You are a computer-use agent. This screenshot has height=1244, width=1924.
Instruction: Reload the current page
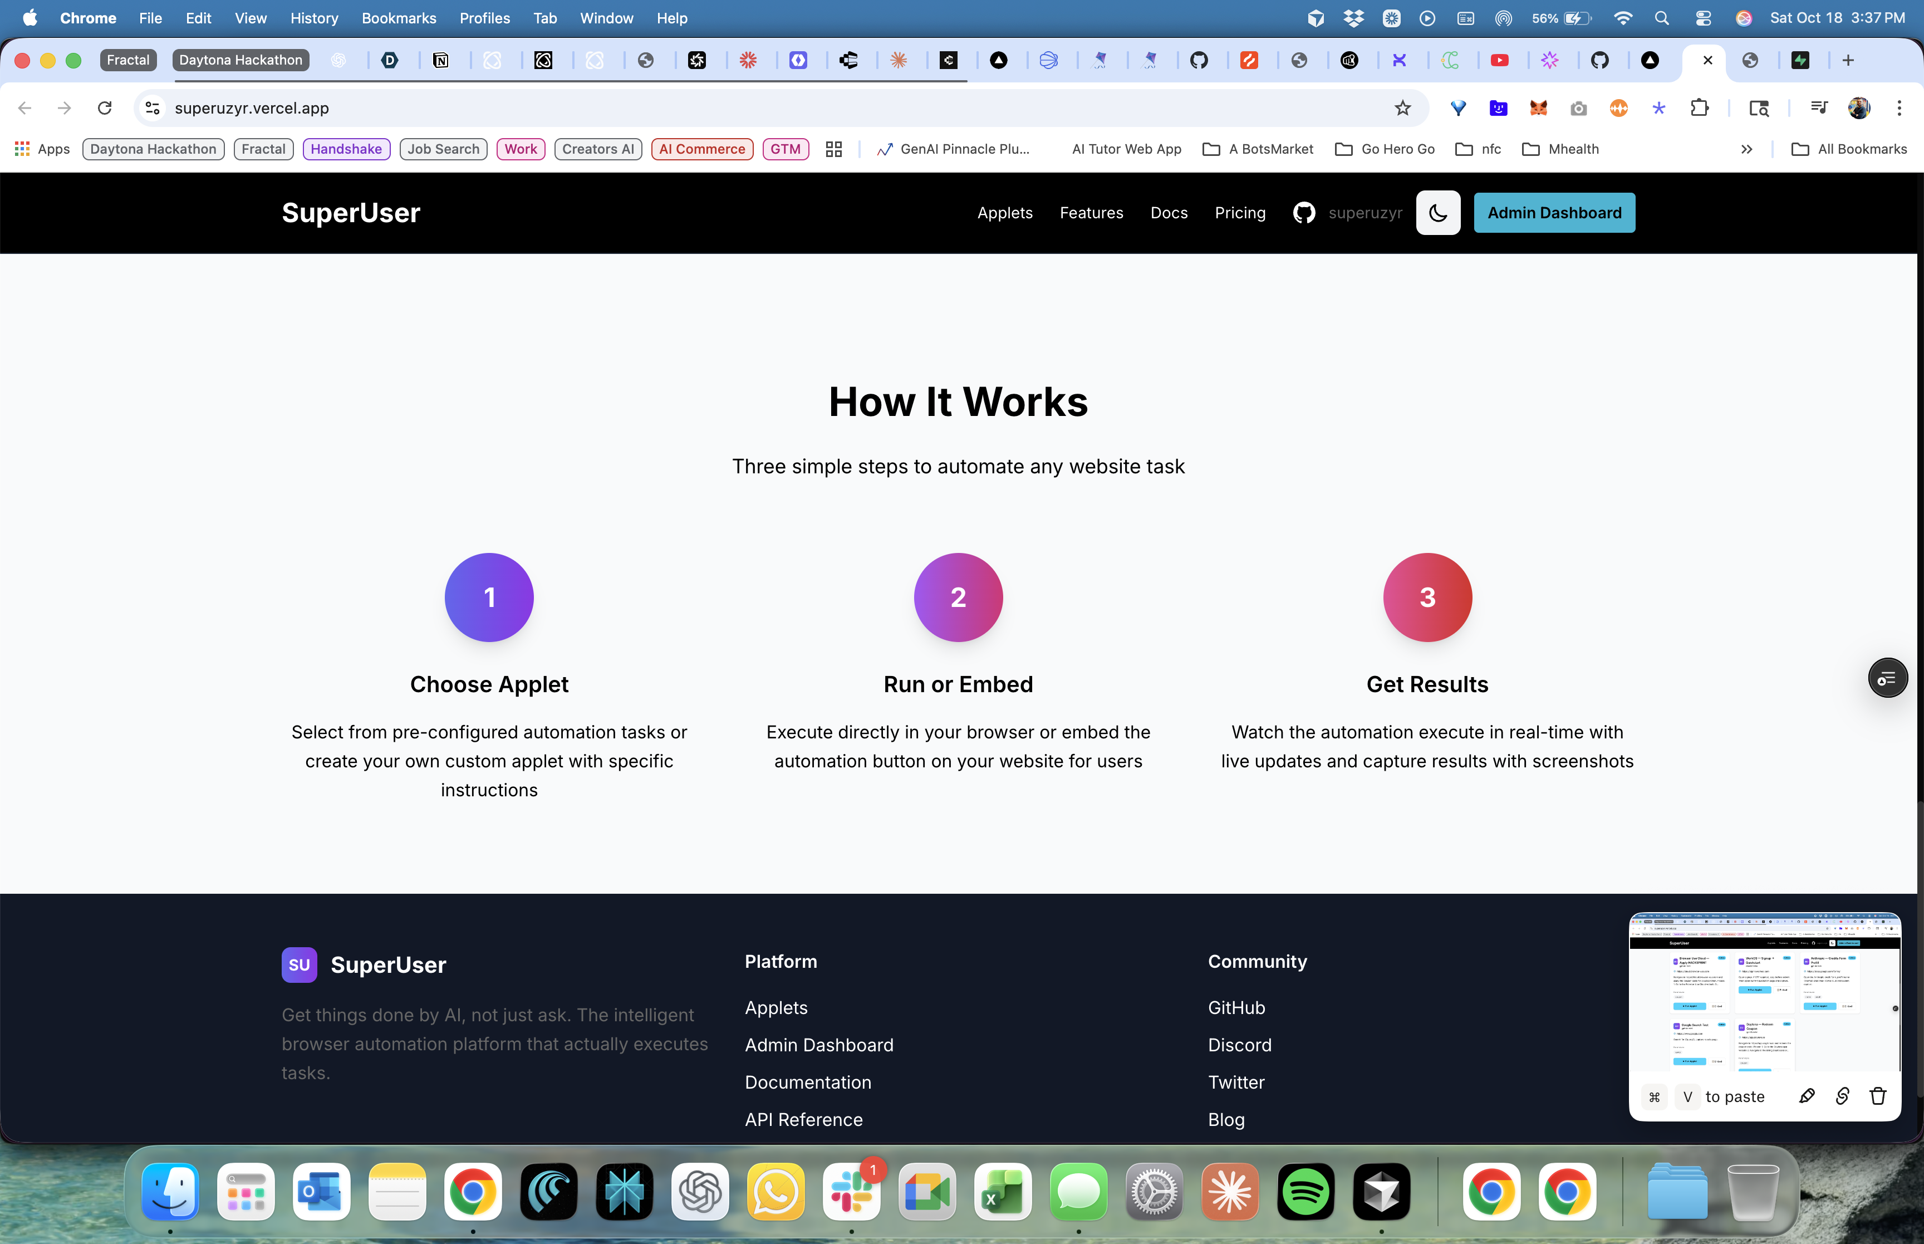click(x=105, y=108)
